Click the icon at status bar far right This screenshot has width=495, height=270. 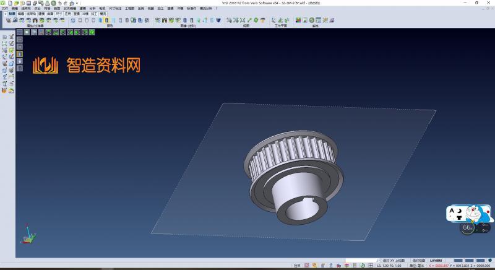tap(490, 261)
